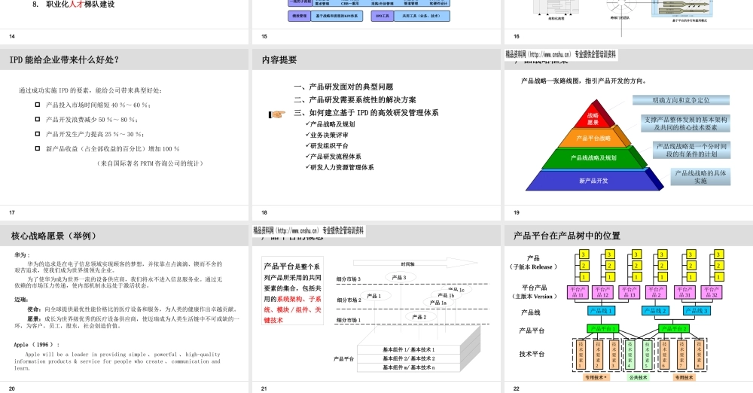This screenshot has width=753, height=393.
Task: Click the slide number 20
Action: tap(12, 388)
